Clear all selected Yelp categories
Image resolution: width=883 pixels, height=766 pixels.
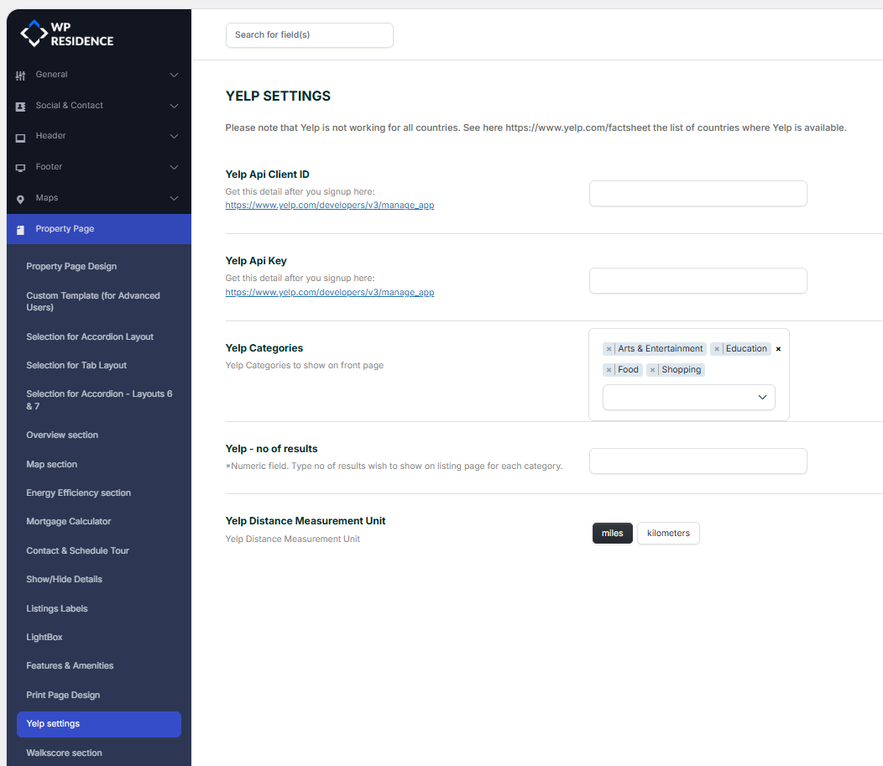coord(778,349)
